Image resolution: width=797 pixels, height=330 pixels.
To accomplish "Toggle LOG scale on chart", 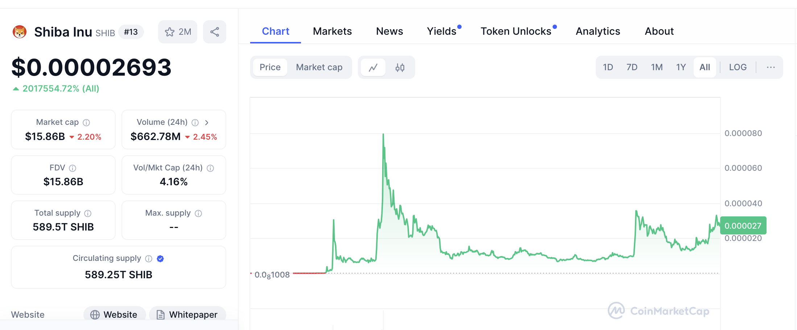I will [x=738, y=67].
